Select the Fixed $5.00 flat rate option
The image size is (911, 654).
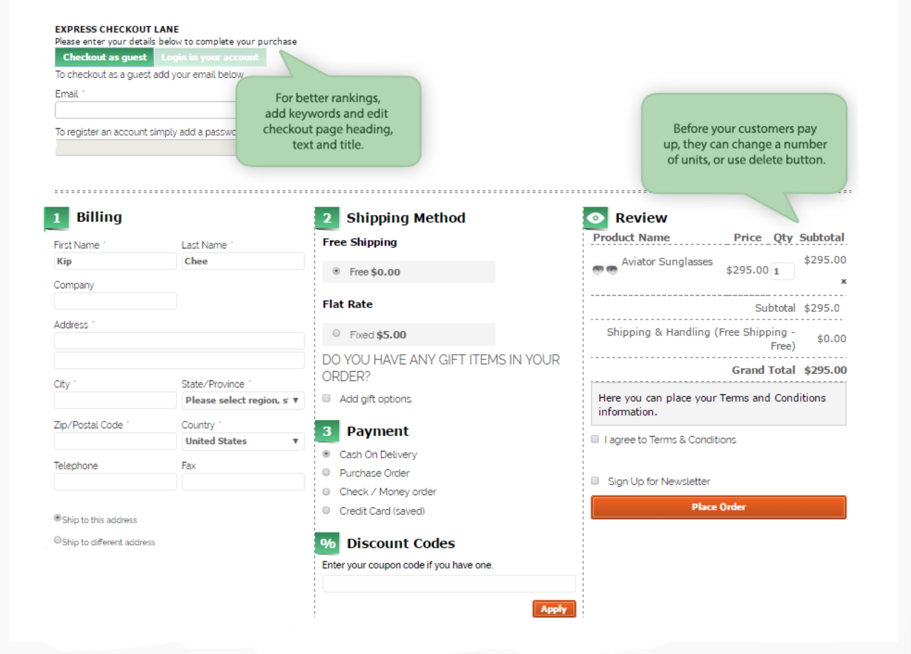337,334
